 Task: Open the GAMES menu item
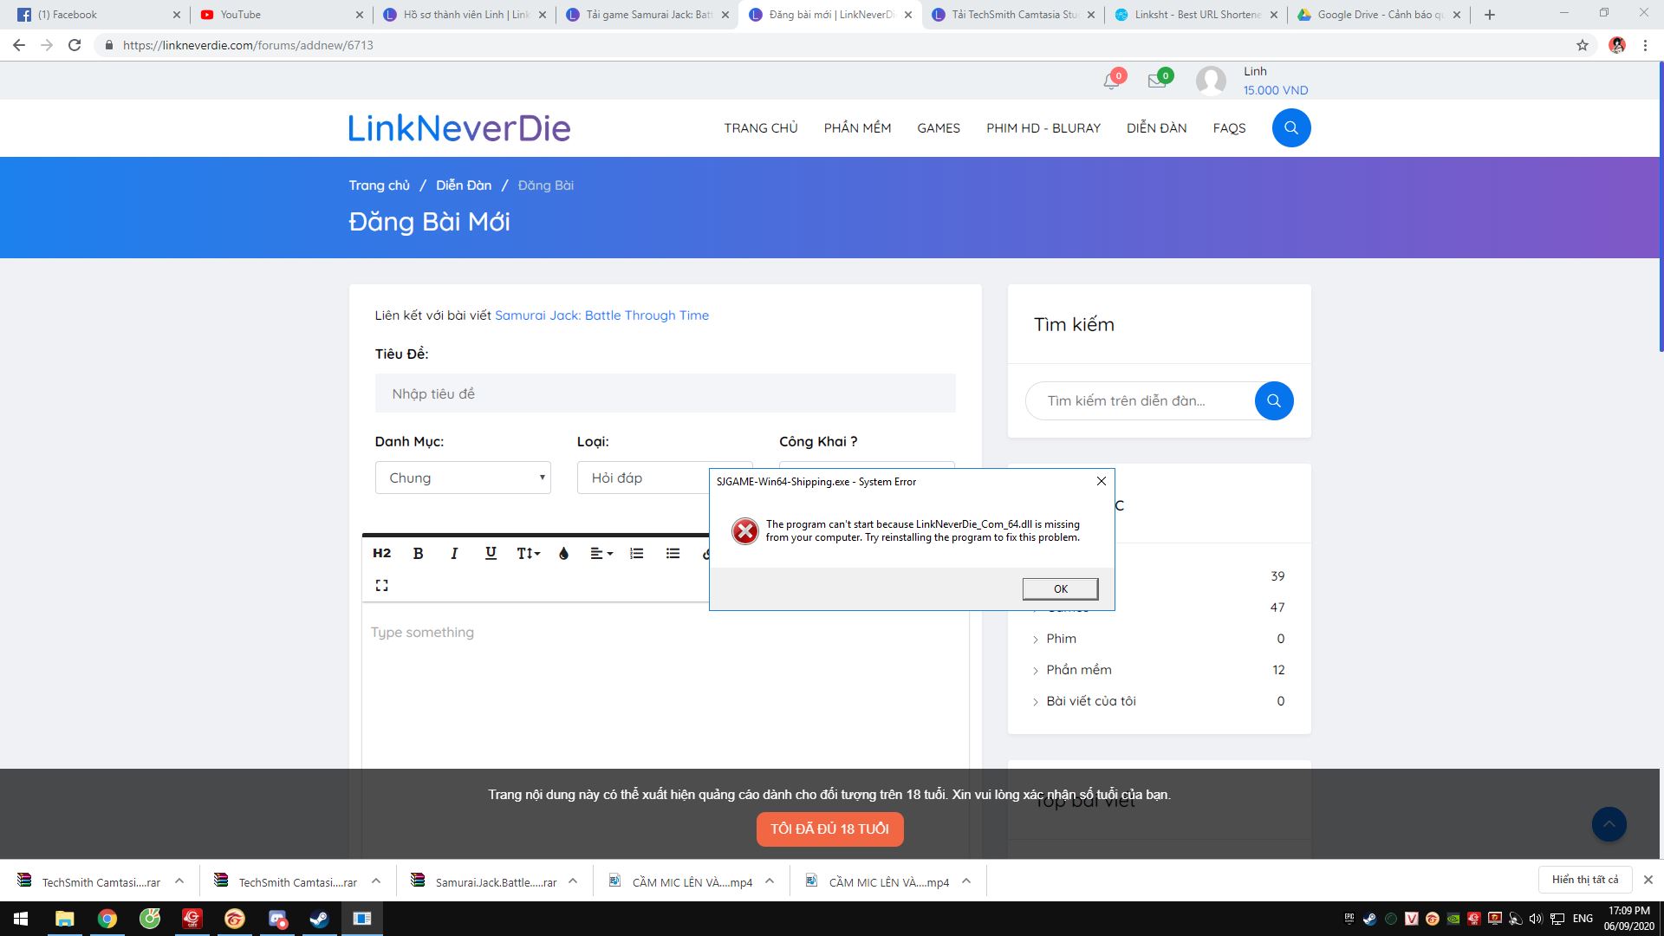click(938, 128)
